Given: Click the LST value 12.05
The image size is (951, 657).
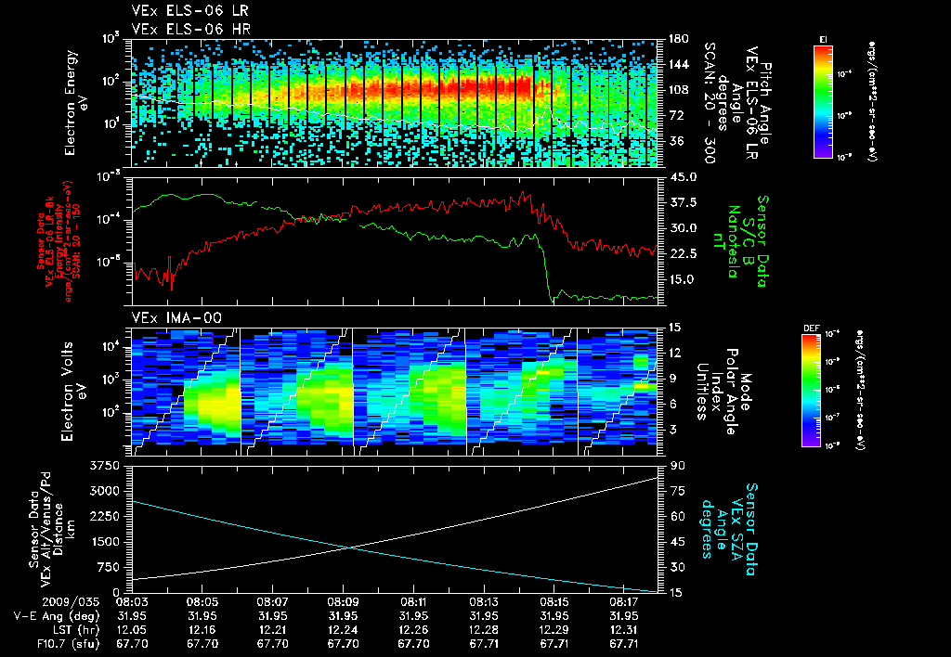Looking at the screenshot, I should point(132,630).
